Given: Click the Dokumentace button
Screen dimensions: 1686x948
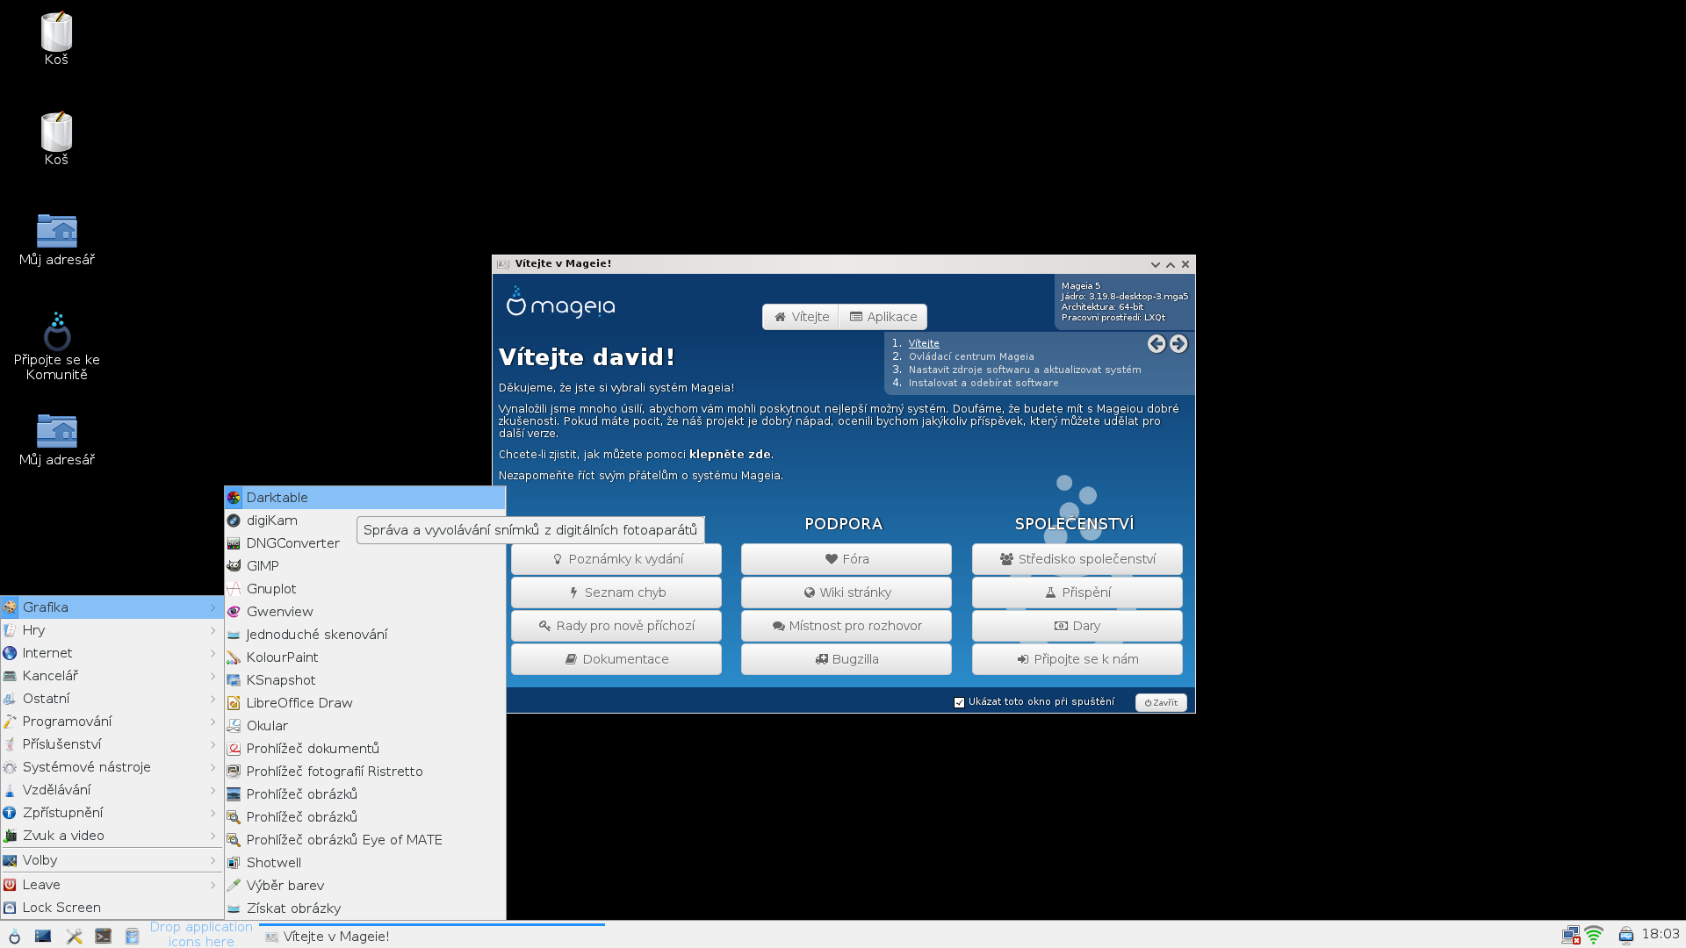Looking at the screenshot, I should click(616, 659).
